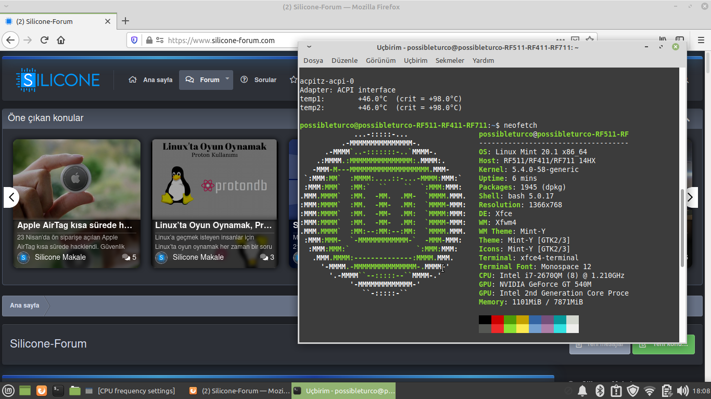View the 3 comments on Linux card

[267, 257]
